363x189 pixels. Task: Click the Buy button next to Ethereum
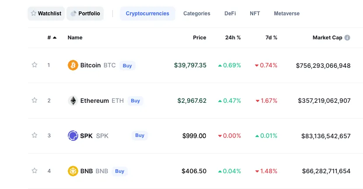coord(136,101)
